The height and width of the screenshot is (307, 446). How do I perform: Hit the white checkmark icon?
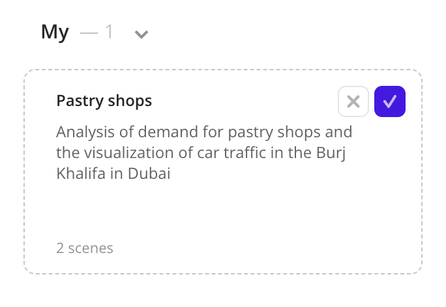pyautogui.click(x=390, y=101)
